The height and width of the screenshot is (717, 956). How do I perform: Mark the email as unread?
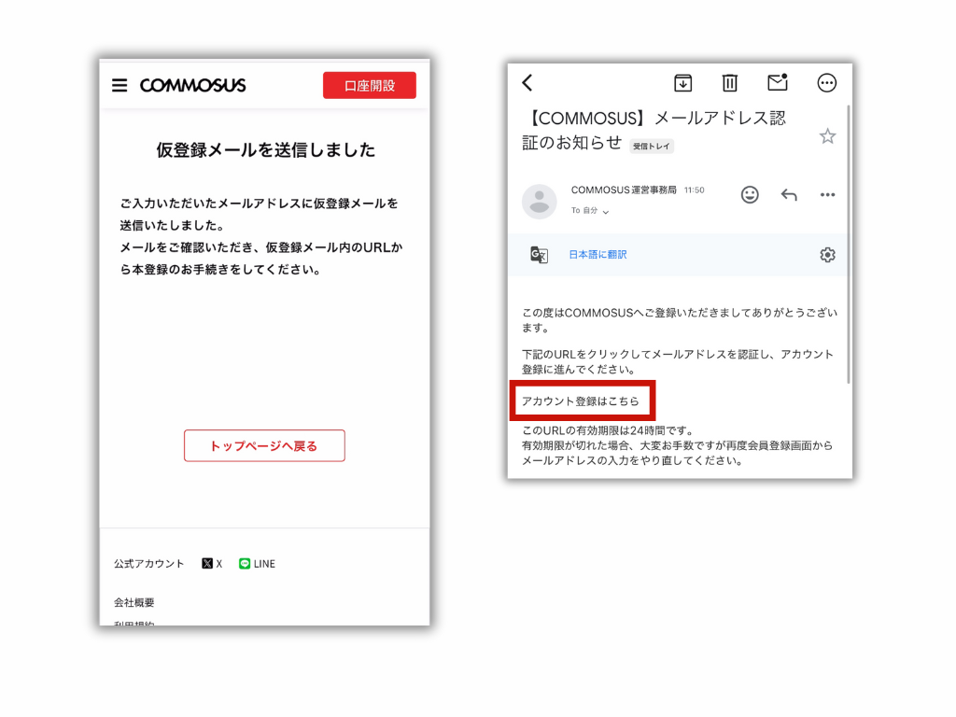(x=778, y=82)
